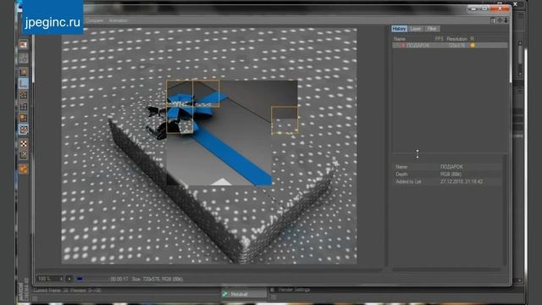Click the Name value ПОДАРОК in info panel

[451, 167]
